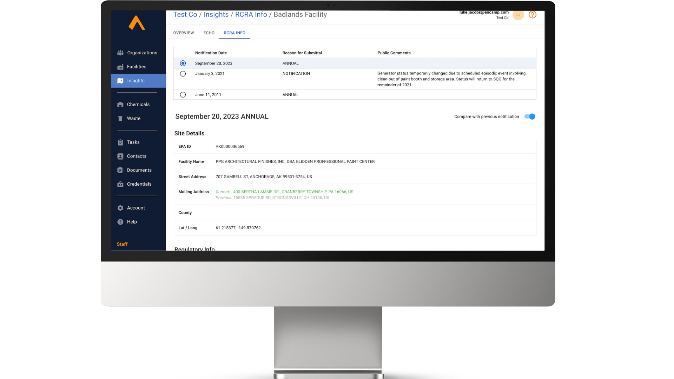Viewport: 674px width, 379px height.
Task: Switch to the ECHO tab
Action: [x=209, y=33]
